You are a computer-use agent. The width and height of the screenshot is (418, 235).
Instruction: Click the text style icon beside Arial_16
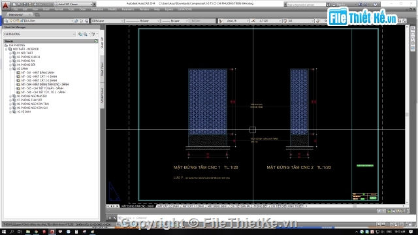[x=221, y=21]
